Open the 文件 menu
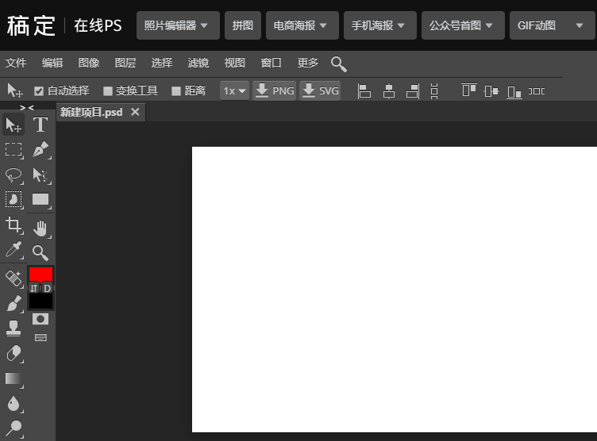The image size is (597, 441). click(x=16, y=63)
